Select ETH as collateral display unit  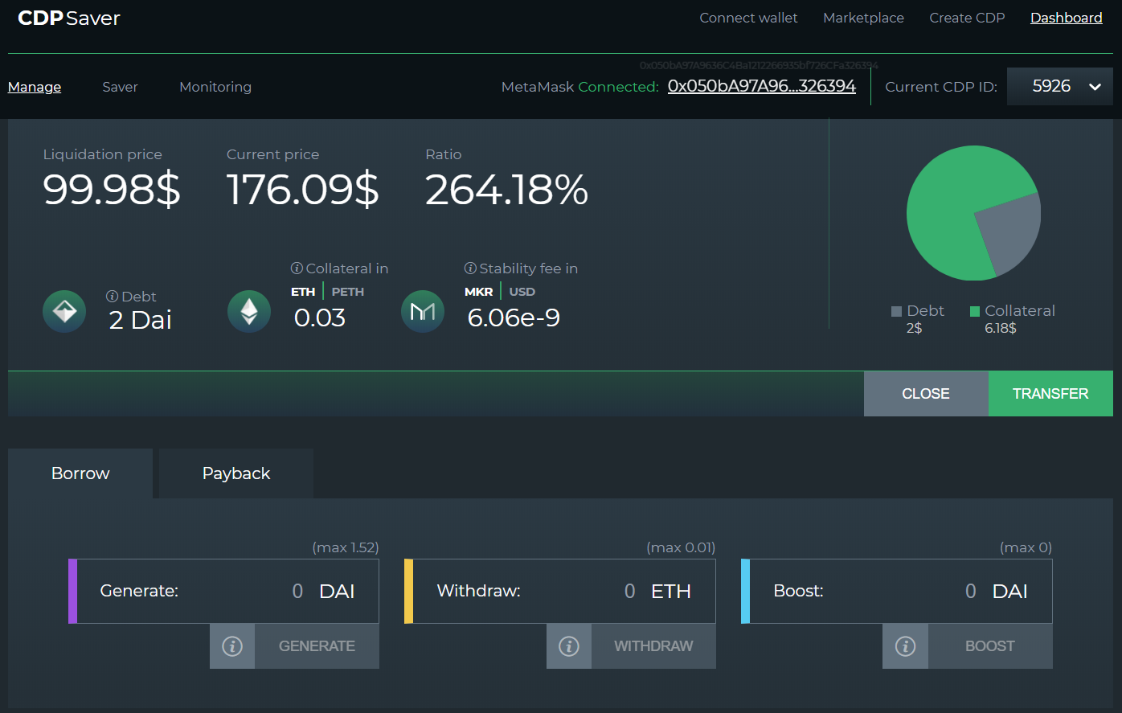(303, 292)
